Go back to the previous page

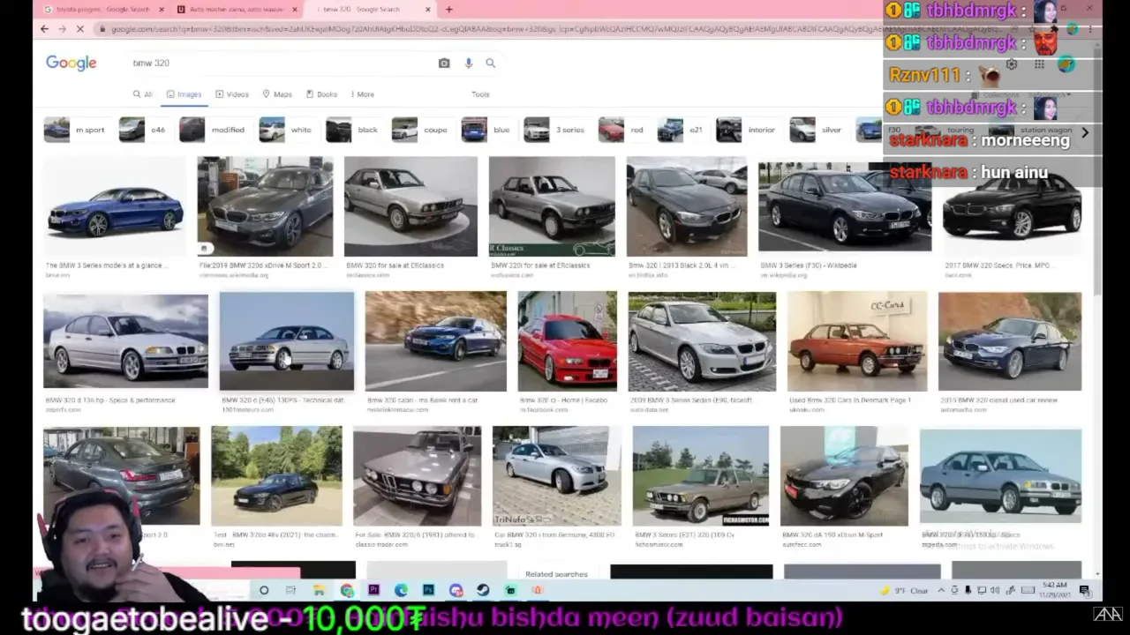(44, 29)
